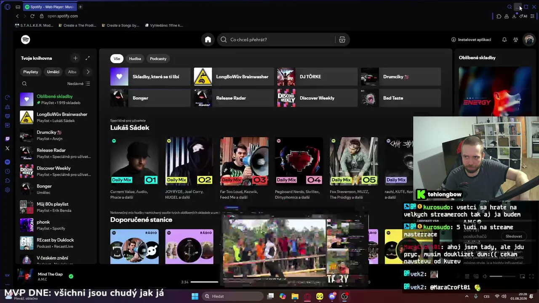Create a new playlist with plus icon

click(75, 58)
